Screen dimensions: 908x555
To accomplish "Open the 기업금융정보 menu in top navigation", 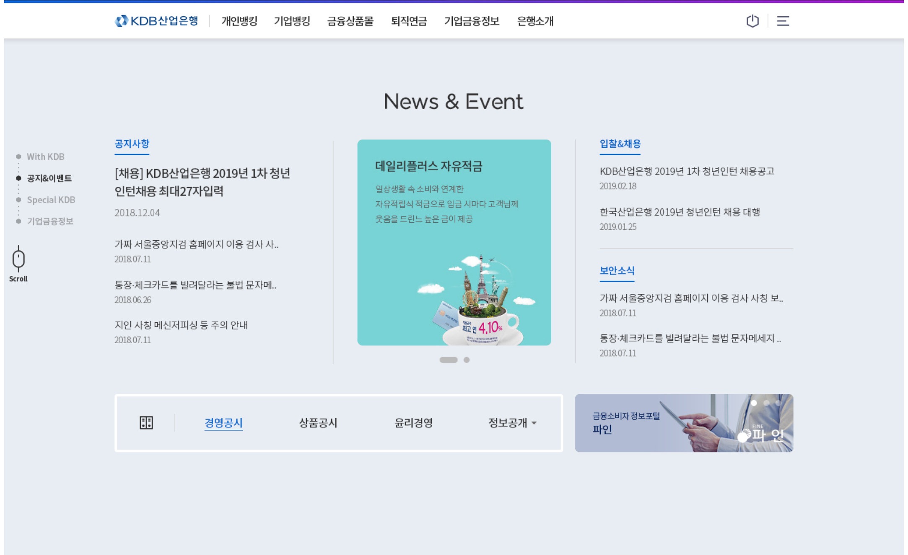I will click(472, 21).
